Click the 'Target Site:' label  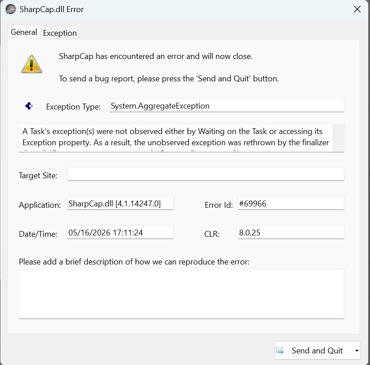[x=38, y=176]
